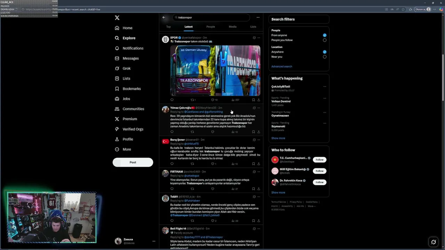Reply to Barış Şener's post
The image size is (445, 250).
(x=172, y=164)
